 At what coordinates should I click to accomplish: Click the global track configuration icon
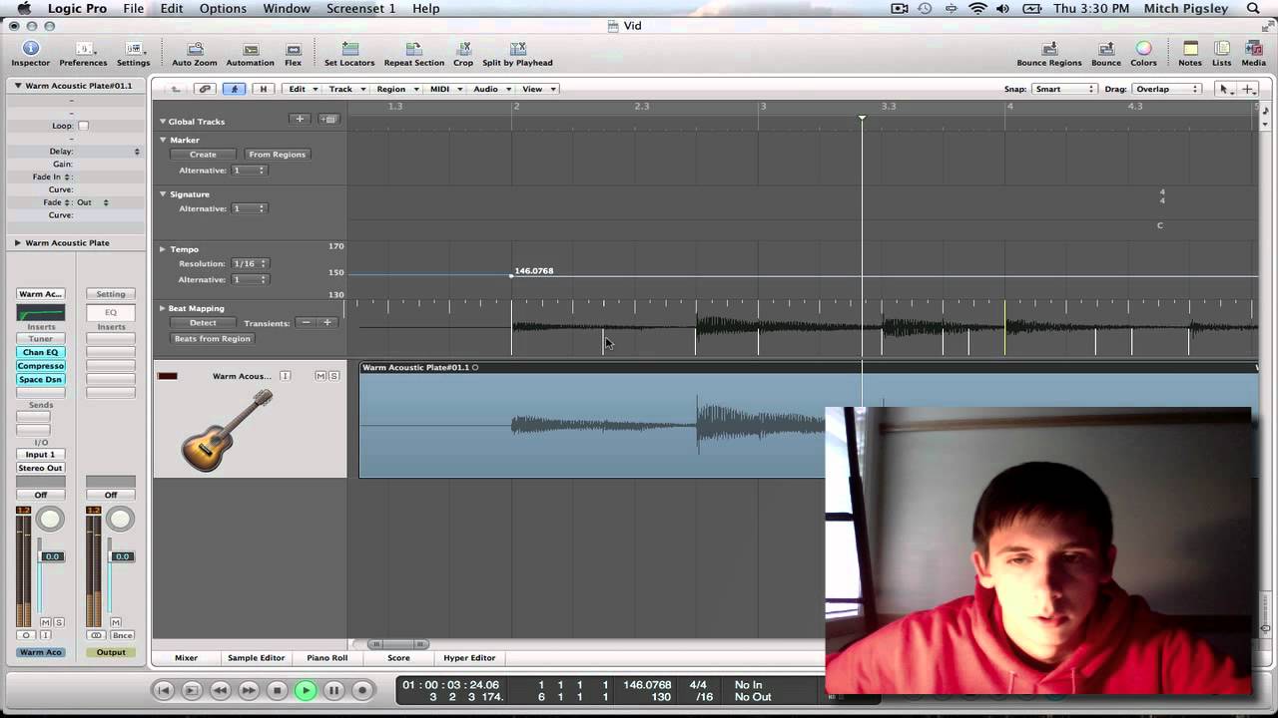tap(328, 119)
